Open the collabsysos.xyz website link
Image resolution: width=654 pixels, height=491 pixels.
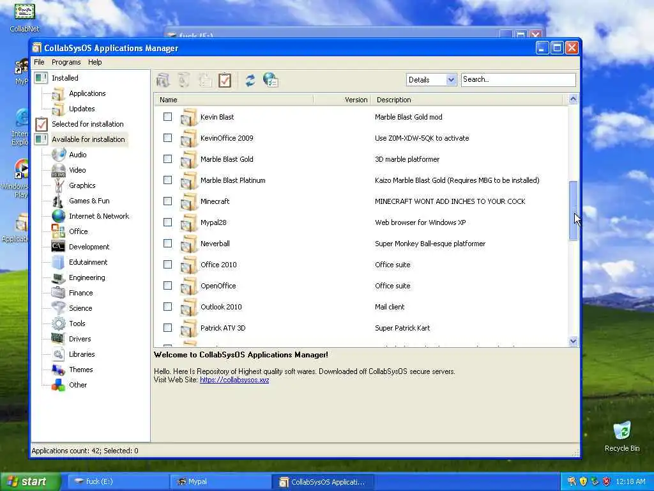(x=234, y=380)
